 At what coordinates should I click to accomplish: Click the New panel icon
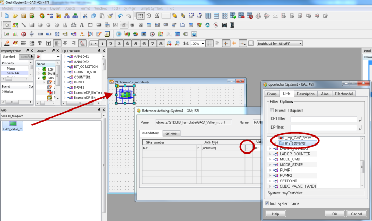tap(6, 16)
